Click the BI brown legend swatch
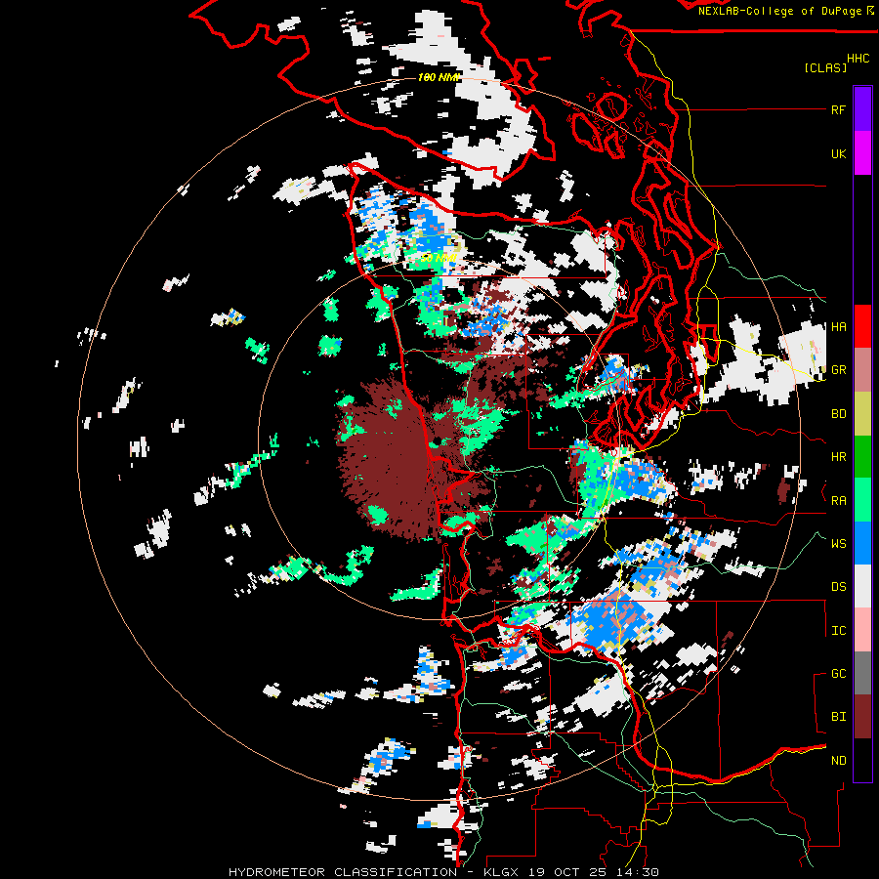Viewport: 879px width, 879px height. [x=862, y=717]
